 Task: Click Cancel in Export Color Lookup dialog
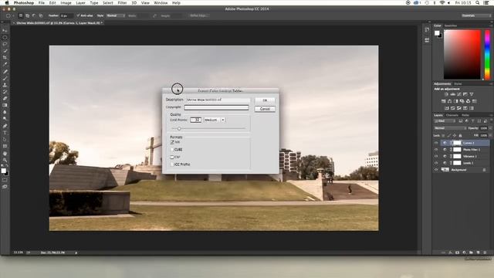click(265, 109)
